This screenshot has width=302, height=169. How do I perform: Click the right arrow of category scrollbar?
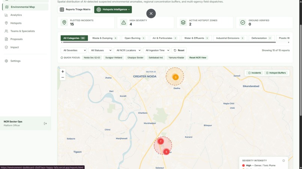click(x=289, y=43)
